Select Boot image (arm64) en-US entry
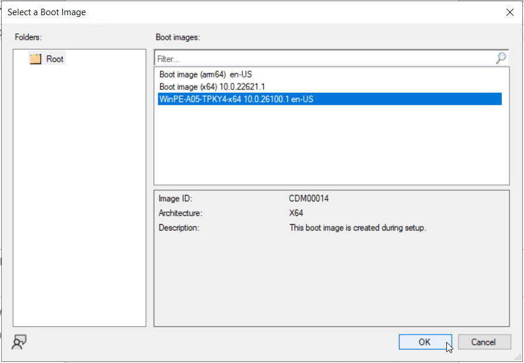This screenshot has width=524, height=363. [x=205, y=75]
